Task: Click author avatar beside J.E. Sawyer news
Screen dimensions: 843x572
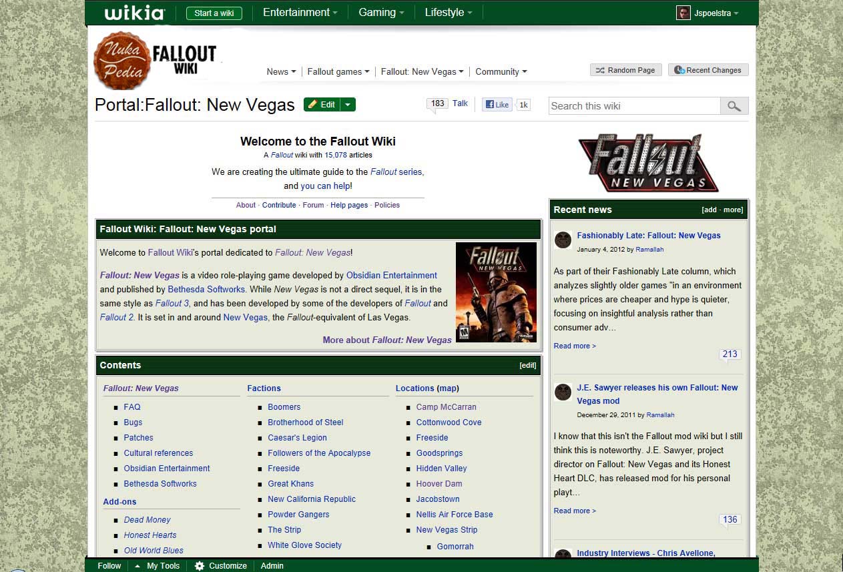Action: point(563,392)
